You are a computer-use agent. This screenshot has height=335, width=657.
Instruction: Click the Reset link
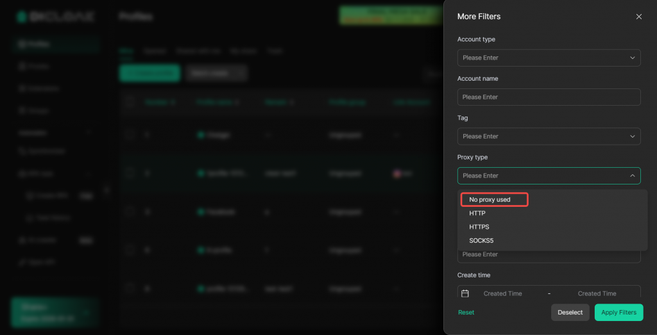[x=466, y=313]
